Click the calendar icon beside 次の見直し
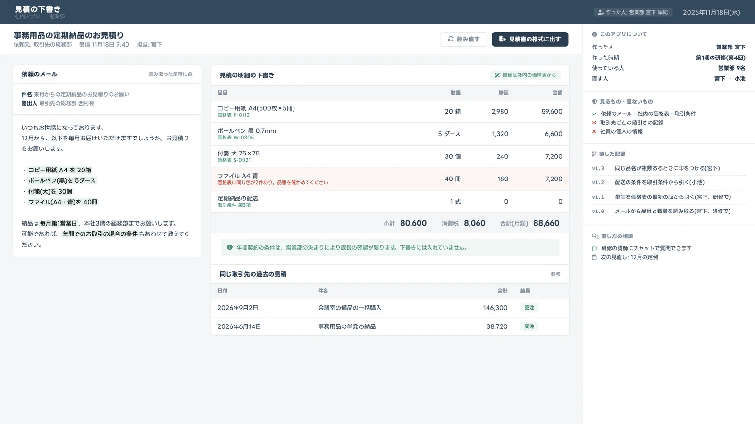Screen dimensions: 755x424 (x=595, y=257)
